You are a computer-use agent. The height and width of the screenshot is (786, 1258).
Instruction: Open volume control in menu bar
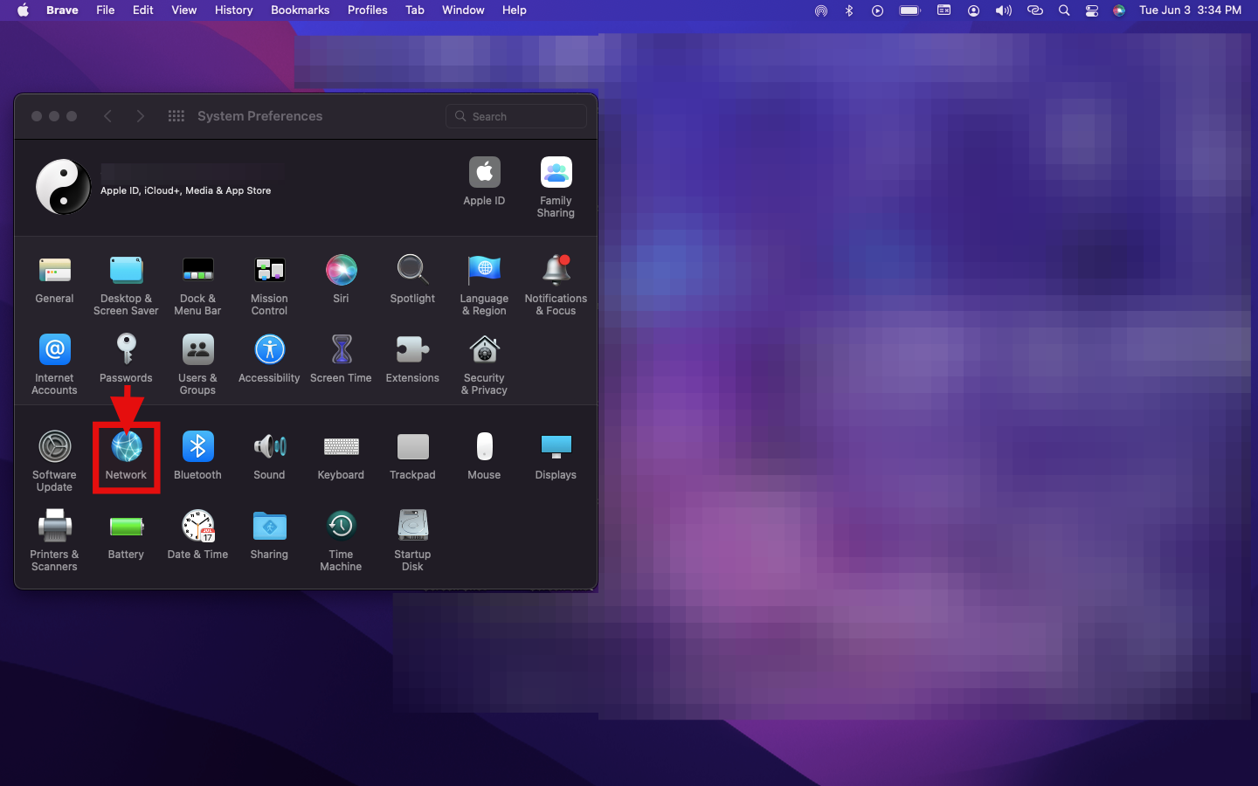click(1003, 10)
